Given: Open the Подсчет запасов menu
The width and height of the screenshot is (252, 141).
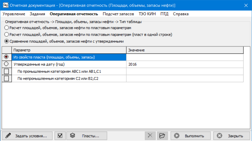Looking at the screenshot, I should point(118,14).
